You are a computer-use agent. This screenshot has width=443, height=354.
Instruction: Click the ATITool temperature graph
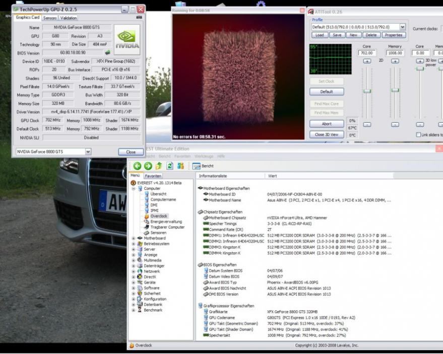331,59
